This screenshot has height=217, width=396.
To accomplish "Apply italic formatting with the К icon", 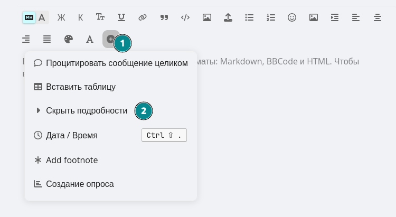I will (x=80, y=17).
